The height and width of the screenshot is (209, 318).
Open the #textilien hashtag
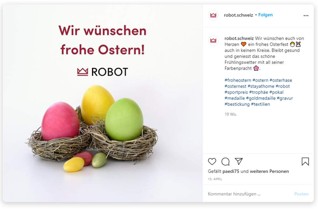point(260,104)
